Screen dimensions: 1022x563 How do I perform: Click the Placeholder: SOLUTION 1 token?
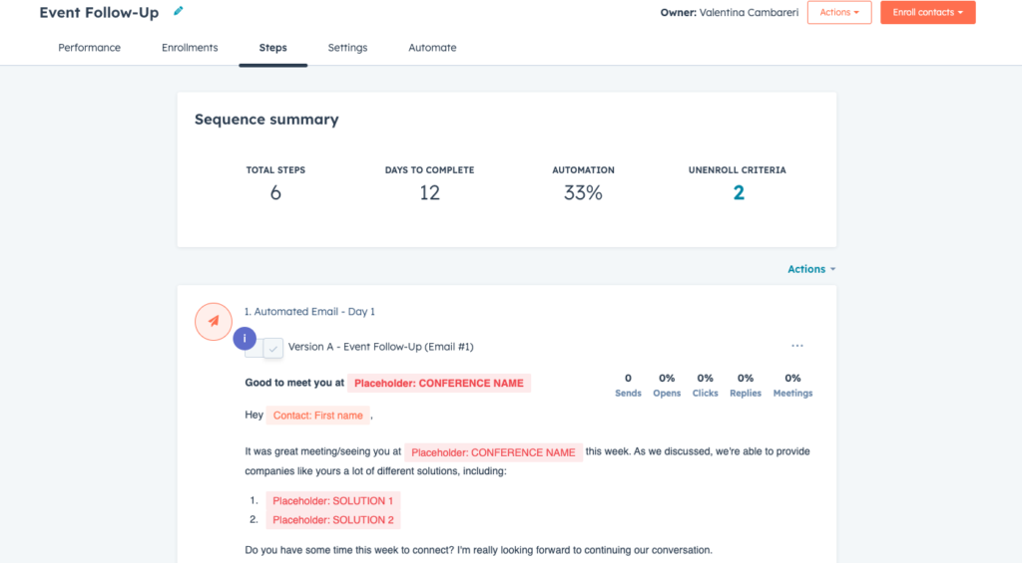[332, 500]
